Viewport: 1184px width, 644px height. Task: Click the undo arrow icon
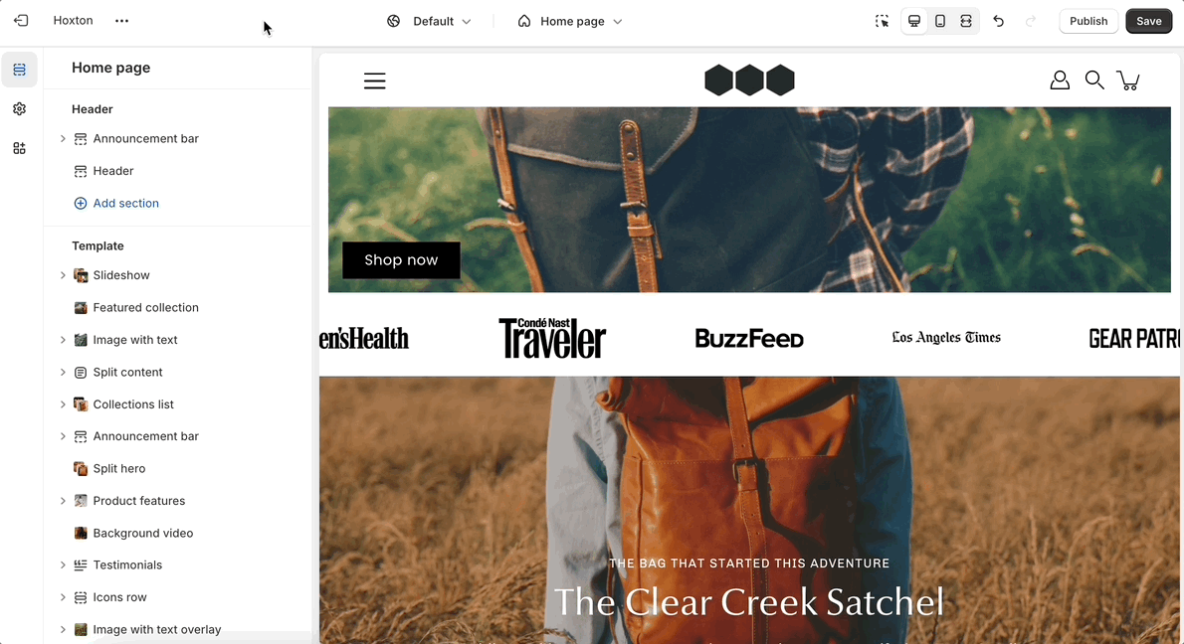[998, 21]
